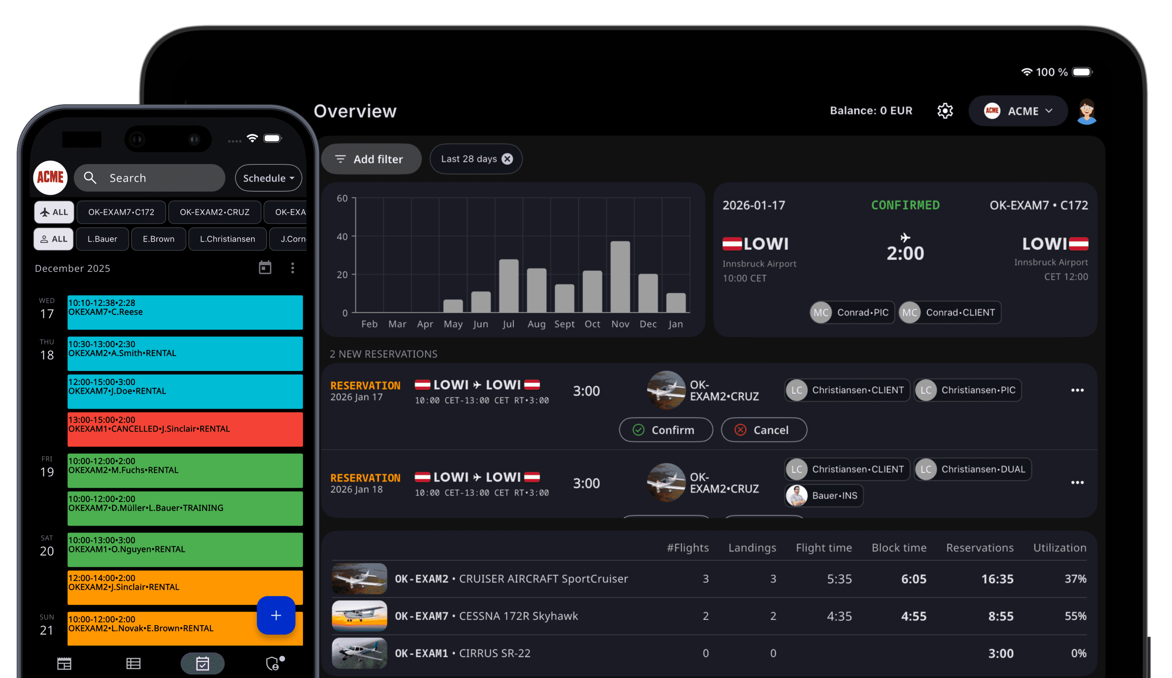Open the first timeline view tab icon
The image size is (1172, 678).
[64, 663]
